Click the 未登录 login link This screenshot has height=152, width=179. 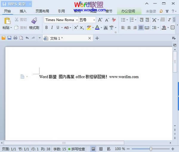pos(151,11)
